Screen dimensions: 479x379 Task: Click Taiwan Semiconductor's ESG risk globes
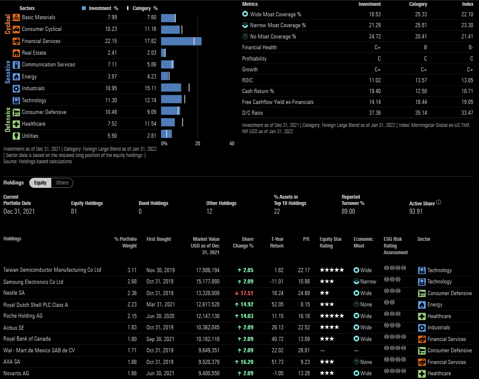[394, 268]
